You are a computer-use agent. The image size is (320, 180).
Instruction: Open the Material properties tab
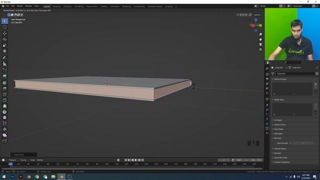coord(267,133)
